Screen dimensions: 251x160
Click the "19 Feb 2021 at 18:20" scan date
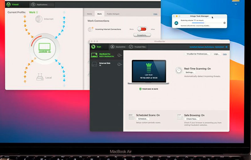click(149, 78)
